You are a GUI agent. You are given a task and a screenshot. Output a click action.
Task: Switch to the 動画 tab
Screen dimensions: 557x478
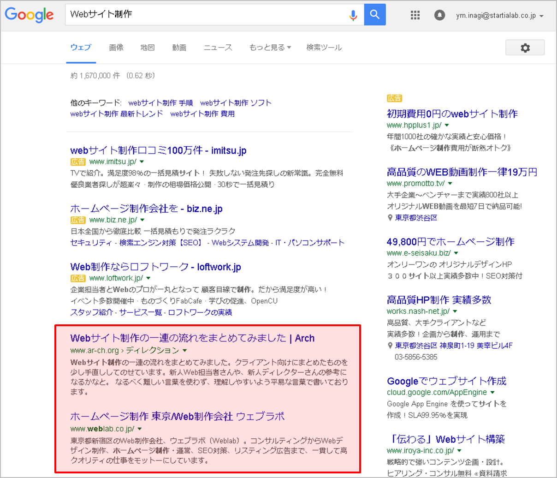click(x=179, y=47)
